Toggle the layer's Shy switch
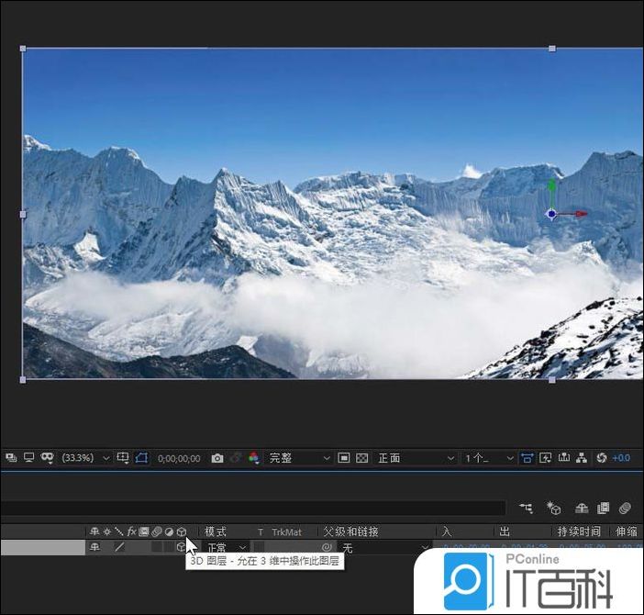The height and width of the screenshot is (615, 644). pyautogui.click(x=94, y=547)
